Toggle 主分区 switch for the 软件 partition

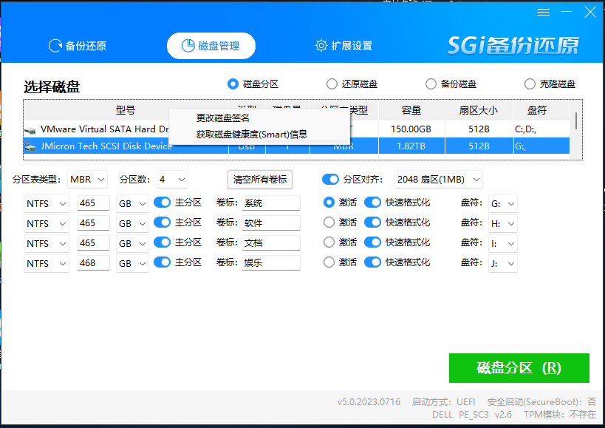click(x=162, y=223)
